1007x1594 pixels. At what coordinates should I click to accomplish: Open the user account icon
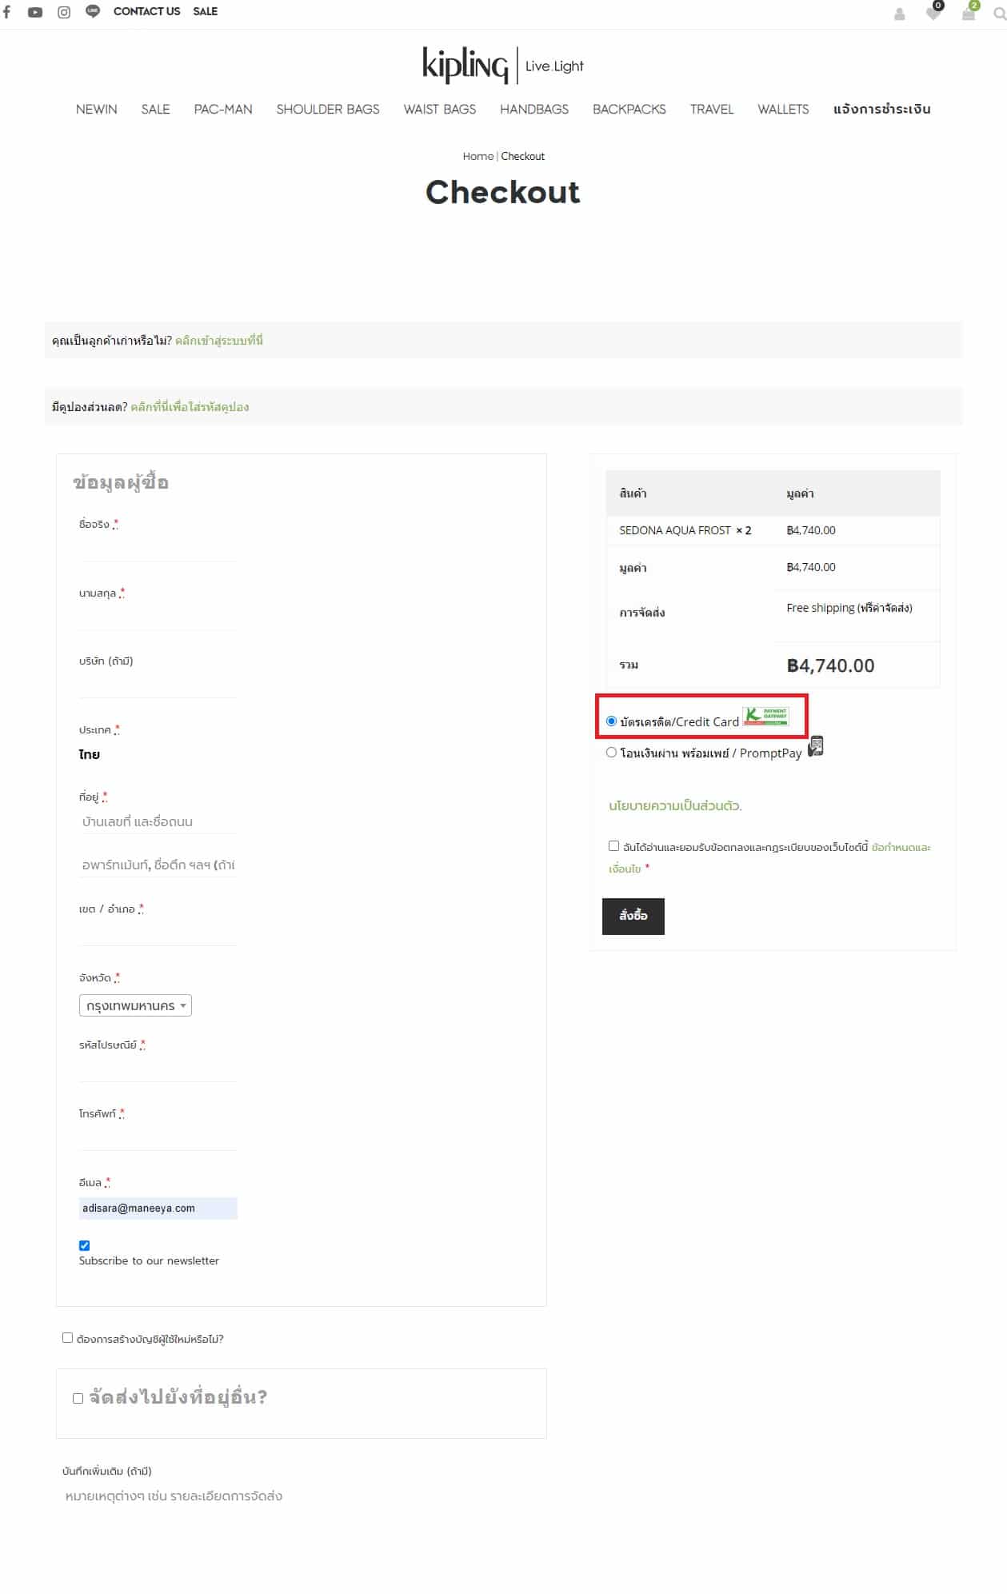point(899,14)
